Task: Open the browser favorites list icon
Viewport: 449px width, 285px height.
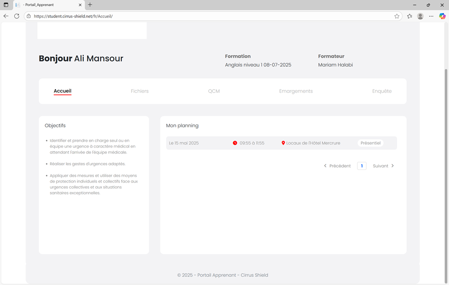Action: 410,16
